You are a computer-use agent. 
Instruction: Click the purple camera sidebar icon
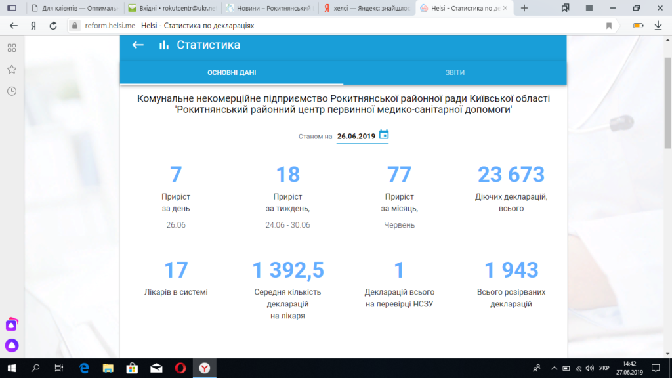pos(12,325)
